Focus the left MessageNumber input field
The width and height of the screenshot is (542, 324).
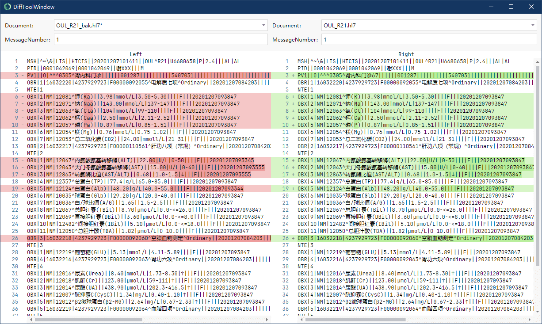tap(160, 40)
